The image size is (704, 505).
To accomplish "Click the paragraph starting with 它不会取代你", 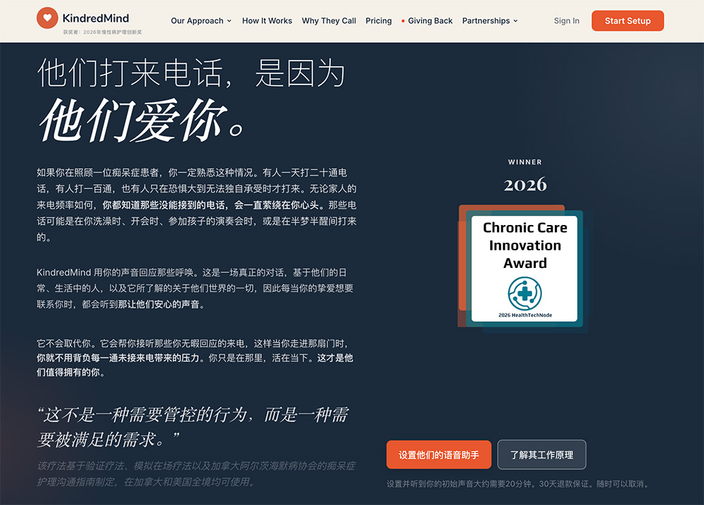I will click(x=195, y=358).
